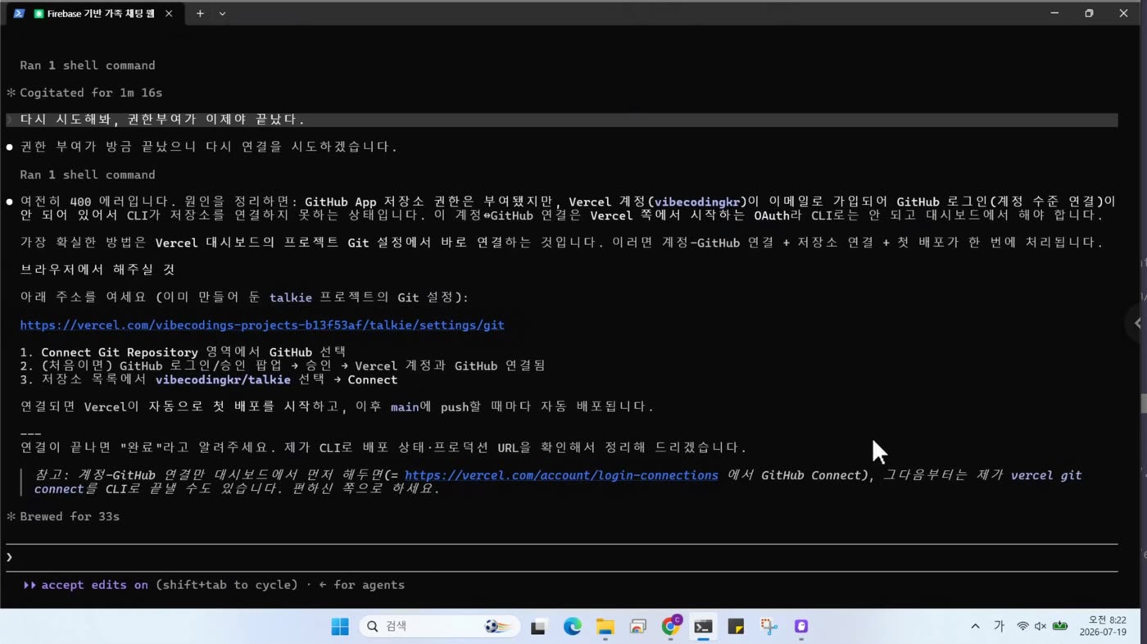Open the vercel.com/account/login-connections link
1147x644 pixels.
click(561, 475)
